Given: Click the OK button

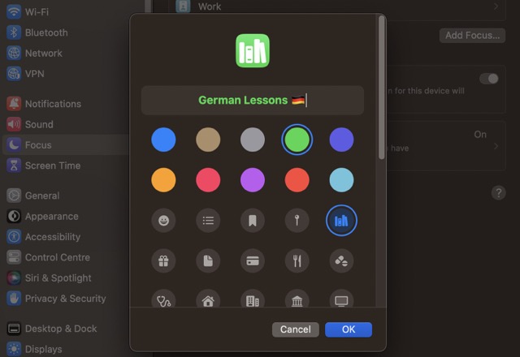Looking at the screenshot, I should click(x=349, y=329).
